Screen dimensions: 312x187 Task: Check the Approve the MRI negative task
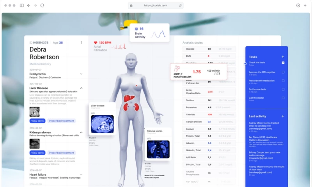click(x=283, y=72)
